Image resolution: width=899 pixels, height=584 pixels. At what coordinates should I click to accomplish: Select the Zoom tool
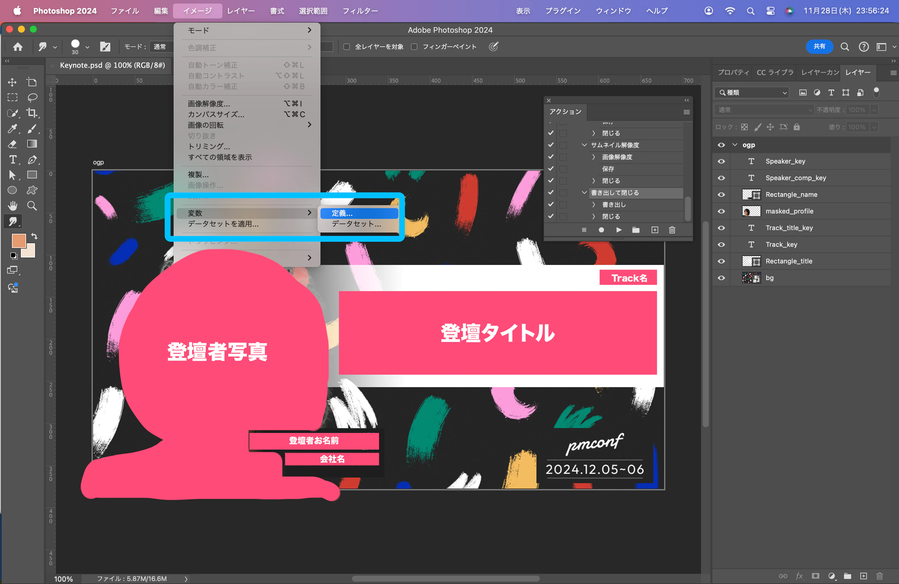coord(32,205)
